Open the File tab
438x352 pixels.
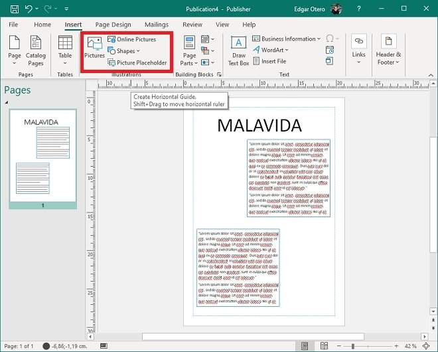pyautogui.click(x=13, y=25)
